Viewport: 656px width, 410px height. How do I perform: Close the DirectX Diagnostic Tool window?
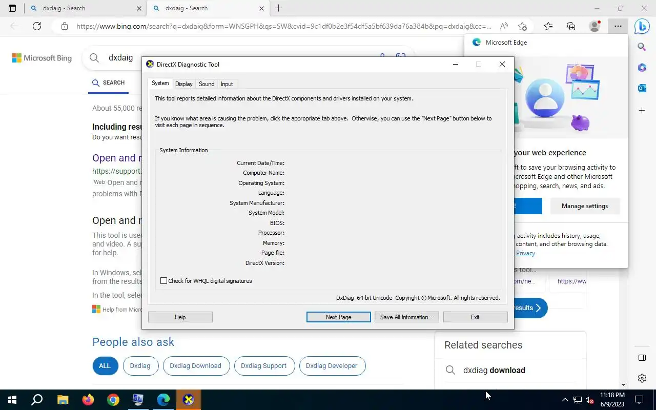(x=502, y=64)
